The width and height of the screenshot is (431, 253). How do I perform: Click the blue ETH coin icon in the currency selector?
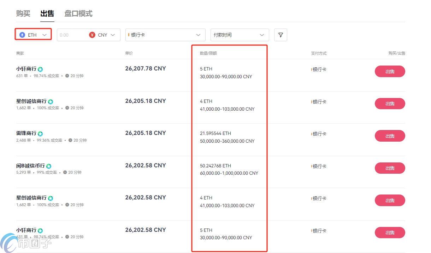pyautogui.click(x=22, y=35)
